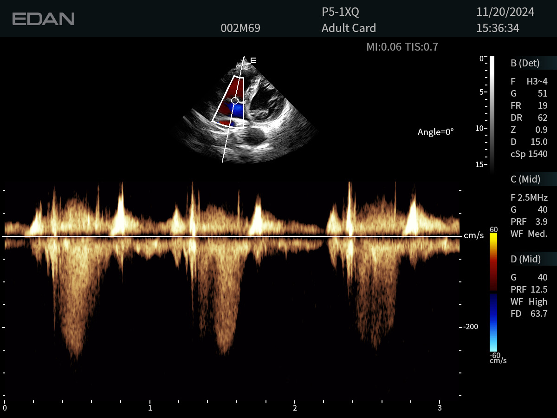Click the color velocity scale bar
The width and height of the screenshot is (557, 418).
coord(493,292)
